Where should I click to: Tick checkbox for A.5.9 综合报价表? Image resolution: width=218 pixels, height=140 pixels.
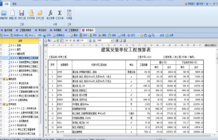(x=1, y=125)
